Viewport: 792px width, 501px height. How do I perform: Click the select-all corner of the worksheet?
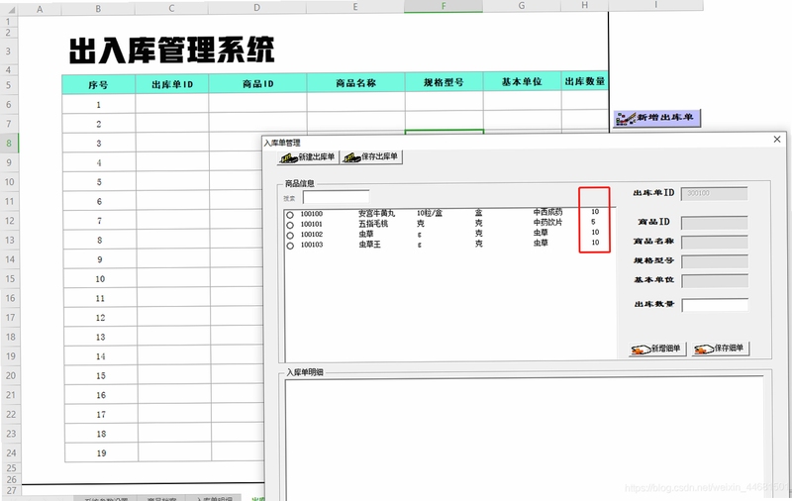(9, 10)
